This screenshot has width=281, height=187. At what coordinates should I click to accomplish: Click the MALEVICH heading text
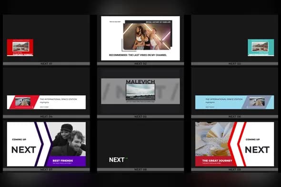point(140,82)
